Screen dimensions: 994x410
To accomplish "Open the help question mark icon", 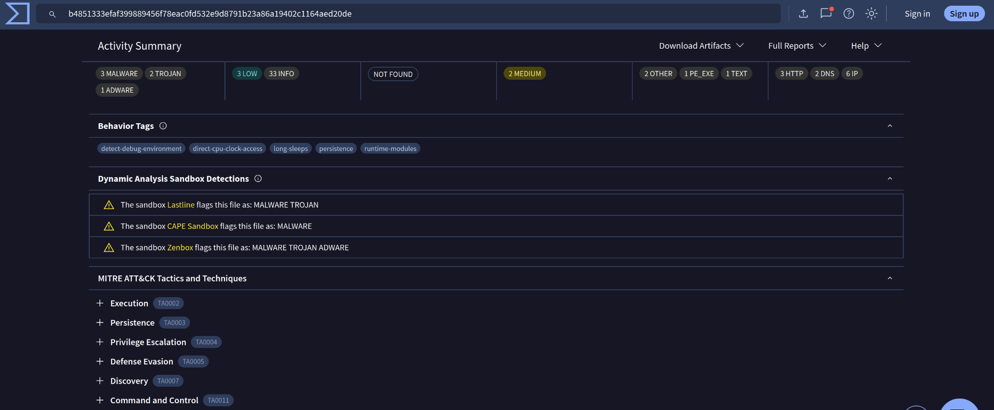I will pos(849,14).
